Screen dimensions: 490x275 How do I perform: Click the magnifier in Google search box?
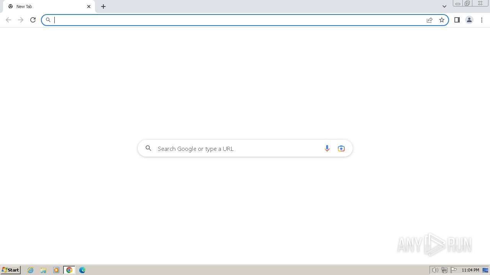pos(149,148)
